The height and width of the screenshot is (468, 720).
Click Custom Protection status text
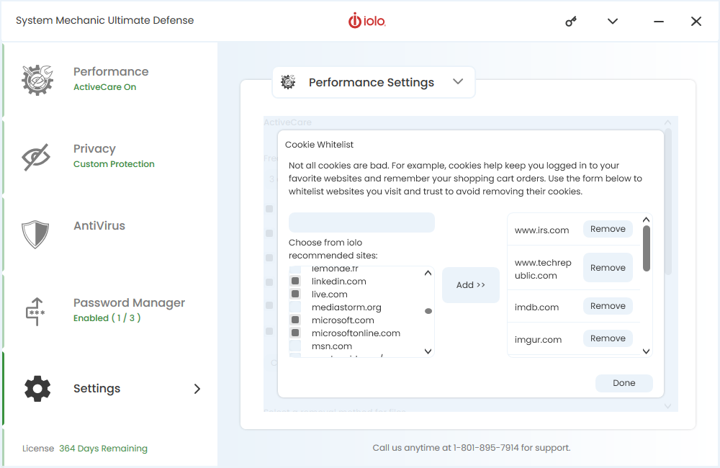tap(114, 164)
